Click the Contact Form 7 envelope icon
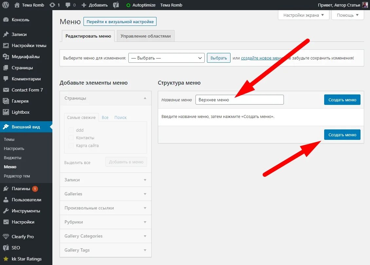 6,90
